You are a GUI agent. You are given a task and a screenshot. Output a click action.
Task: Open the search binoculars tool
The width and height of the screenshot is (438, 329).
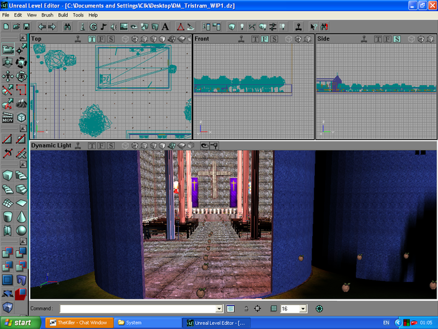coord(67,27)
